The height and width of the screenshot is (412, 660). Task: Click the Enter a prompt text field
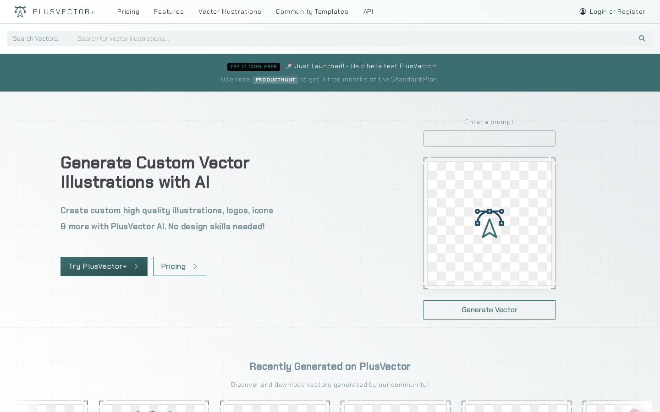[x=489, y=138]
